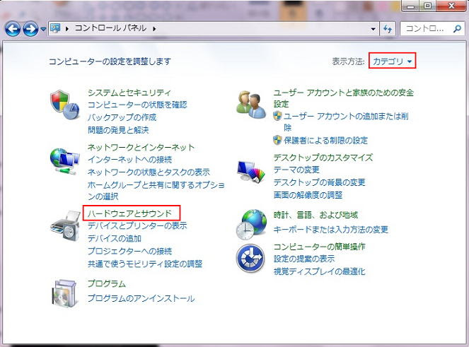Click the Clock, Language, Region globe icon
Screen dimensions: 469x347
251,225
